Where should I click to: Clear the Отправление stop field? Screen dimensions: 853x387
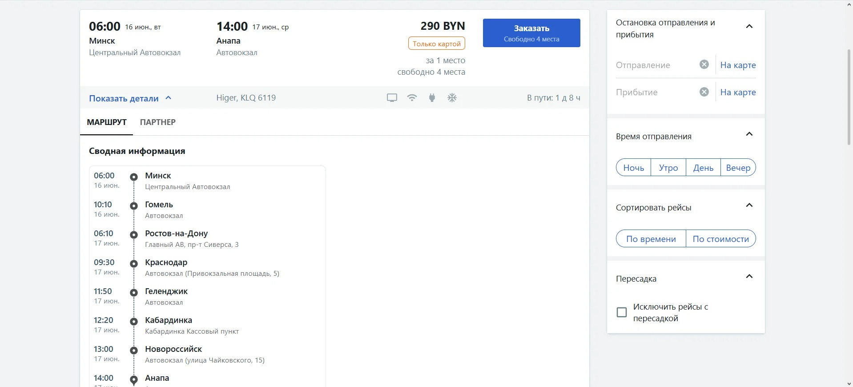tap(704, 64)
